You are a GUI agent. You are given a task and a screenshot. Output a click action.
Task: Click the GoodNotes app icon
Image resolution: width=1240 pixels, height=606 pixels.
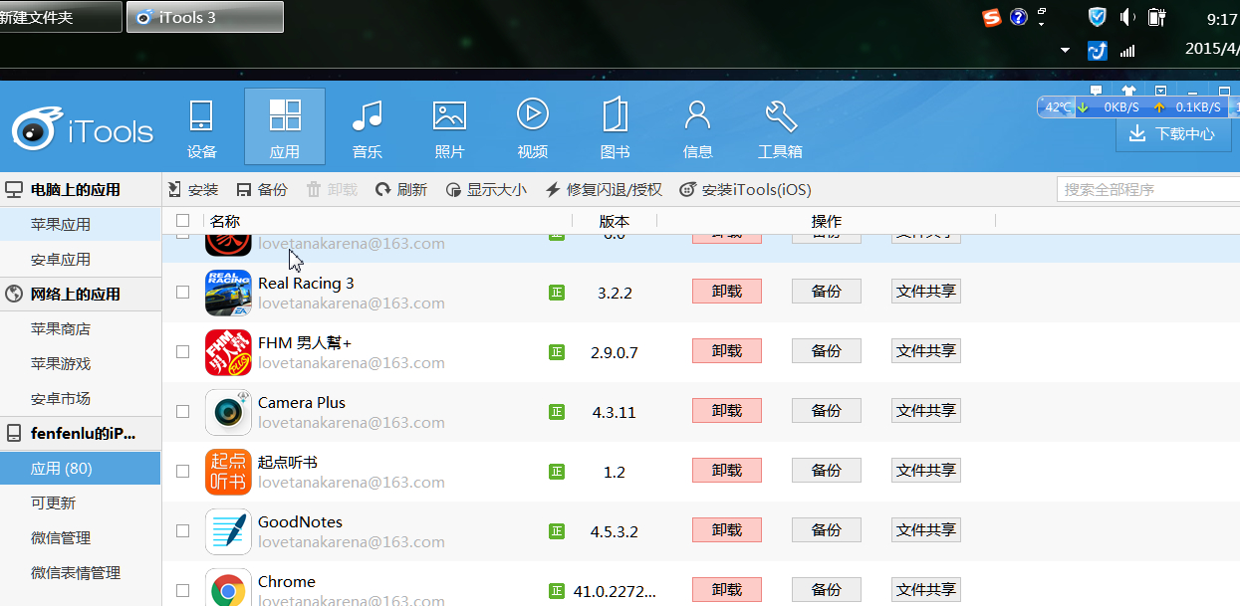tap(228, 531)
